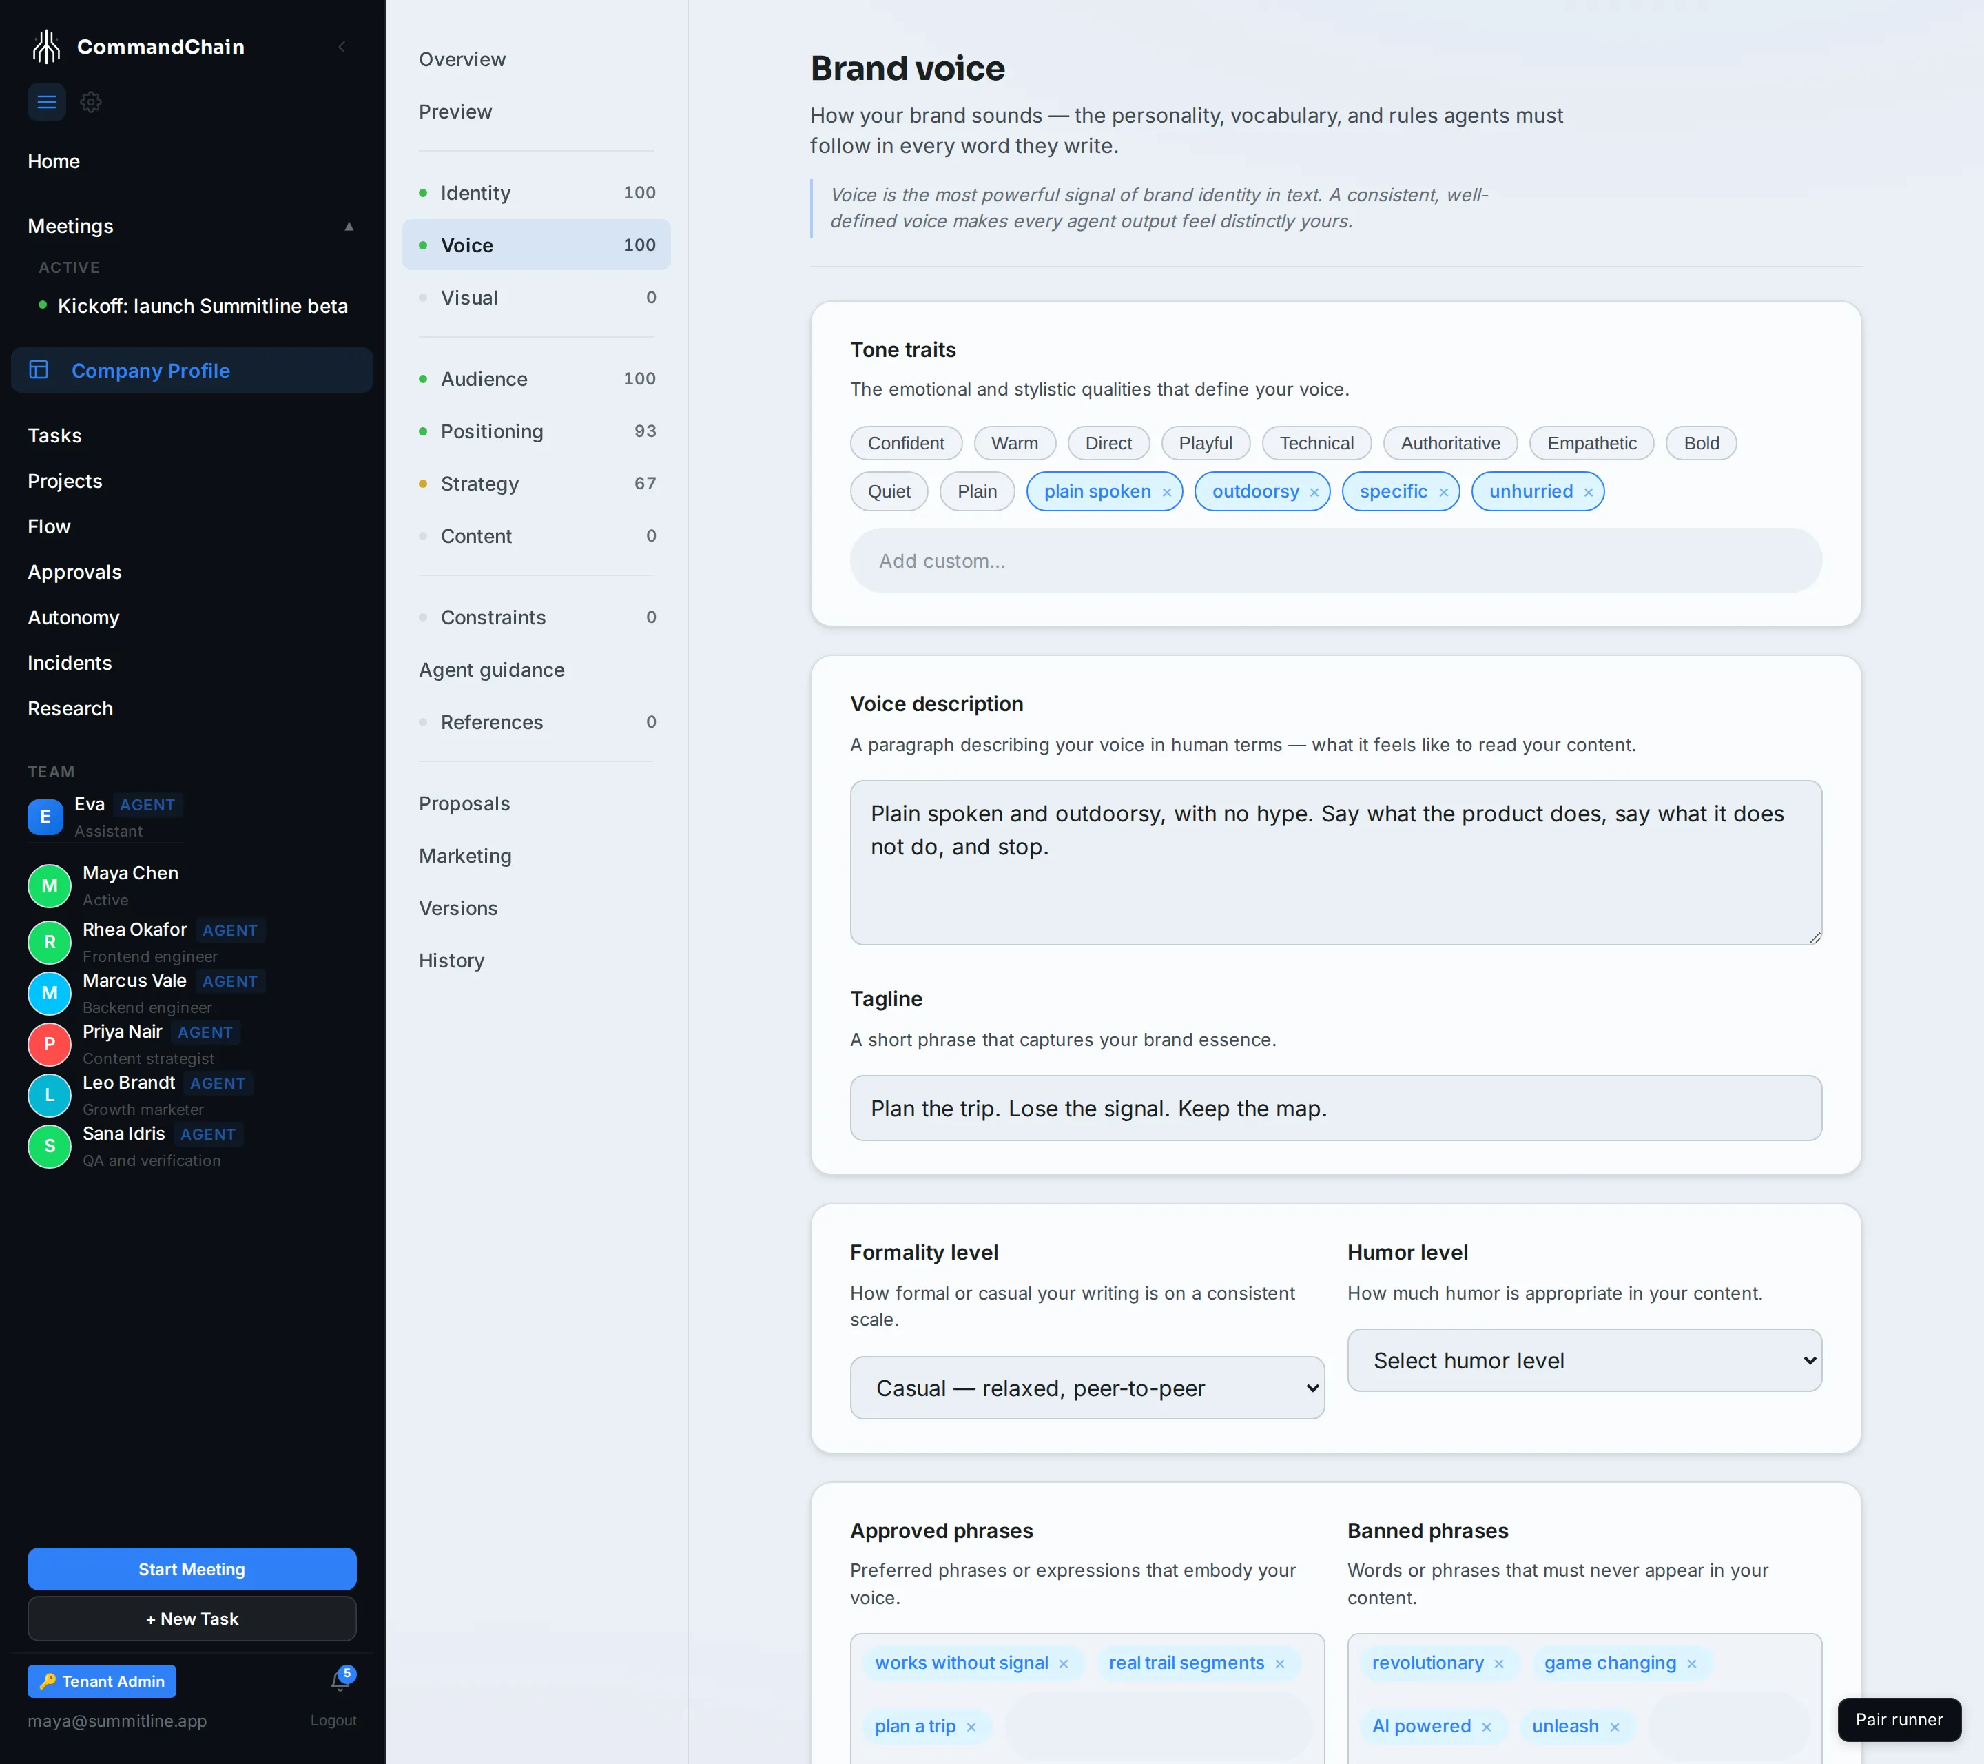The width and height of the screenshot is (1984, 1764).
Task: Click Eva's avatar icon
Action: coord(45,817)
